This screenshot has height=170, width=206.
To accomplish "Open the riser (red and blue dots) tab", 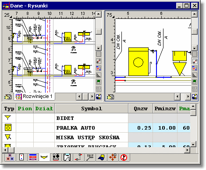I will click(x=21, y=157).
